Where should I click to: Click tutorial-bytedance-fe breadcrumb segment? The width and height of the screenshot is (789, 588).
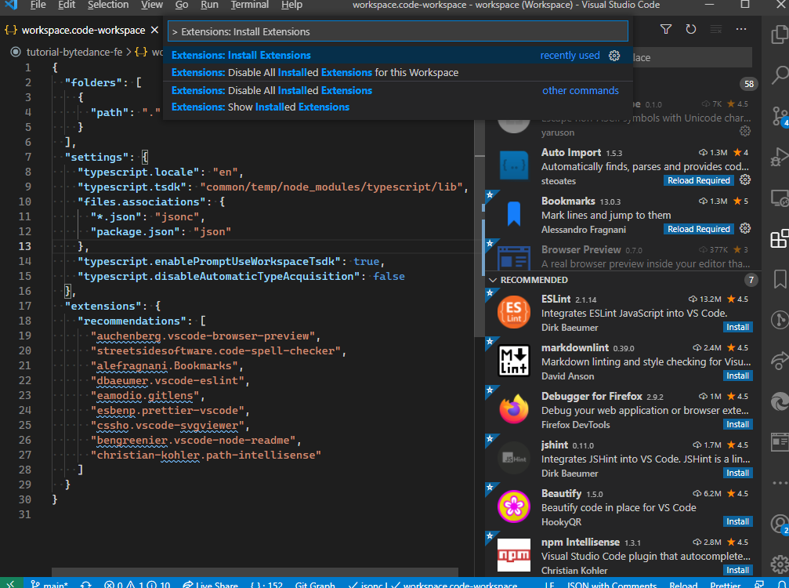[x=74, y=52]
